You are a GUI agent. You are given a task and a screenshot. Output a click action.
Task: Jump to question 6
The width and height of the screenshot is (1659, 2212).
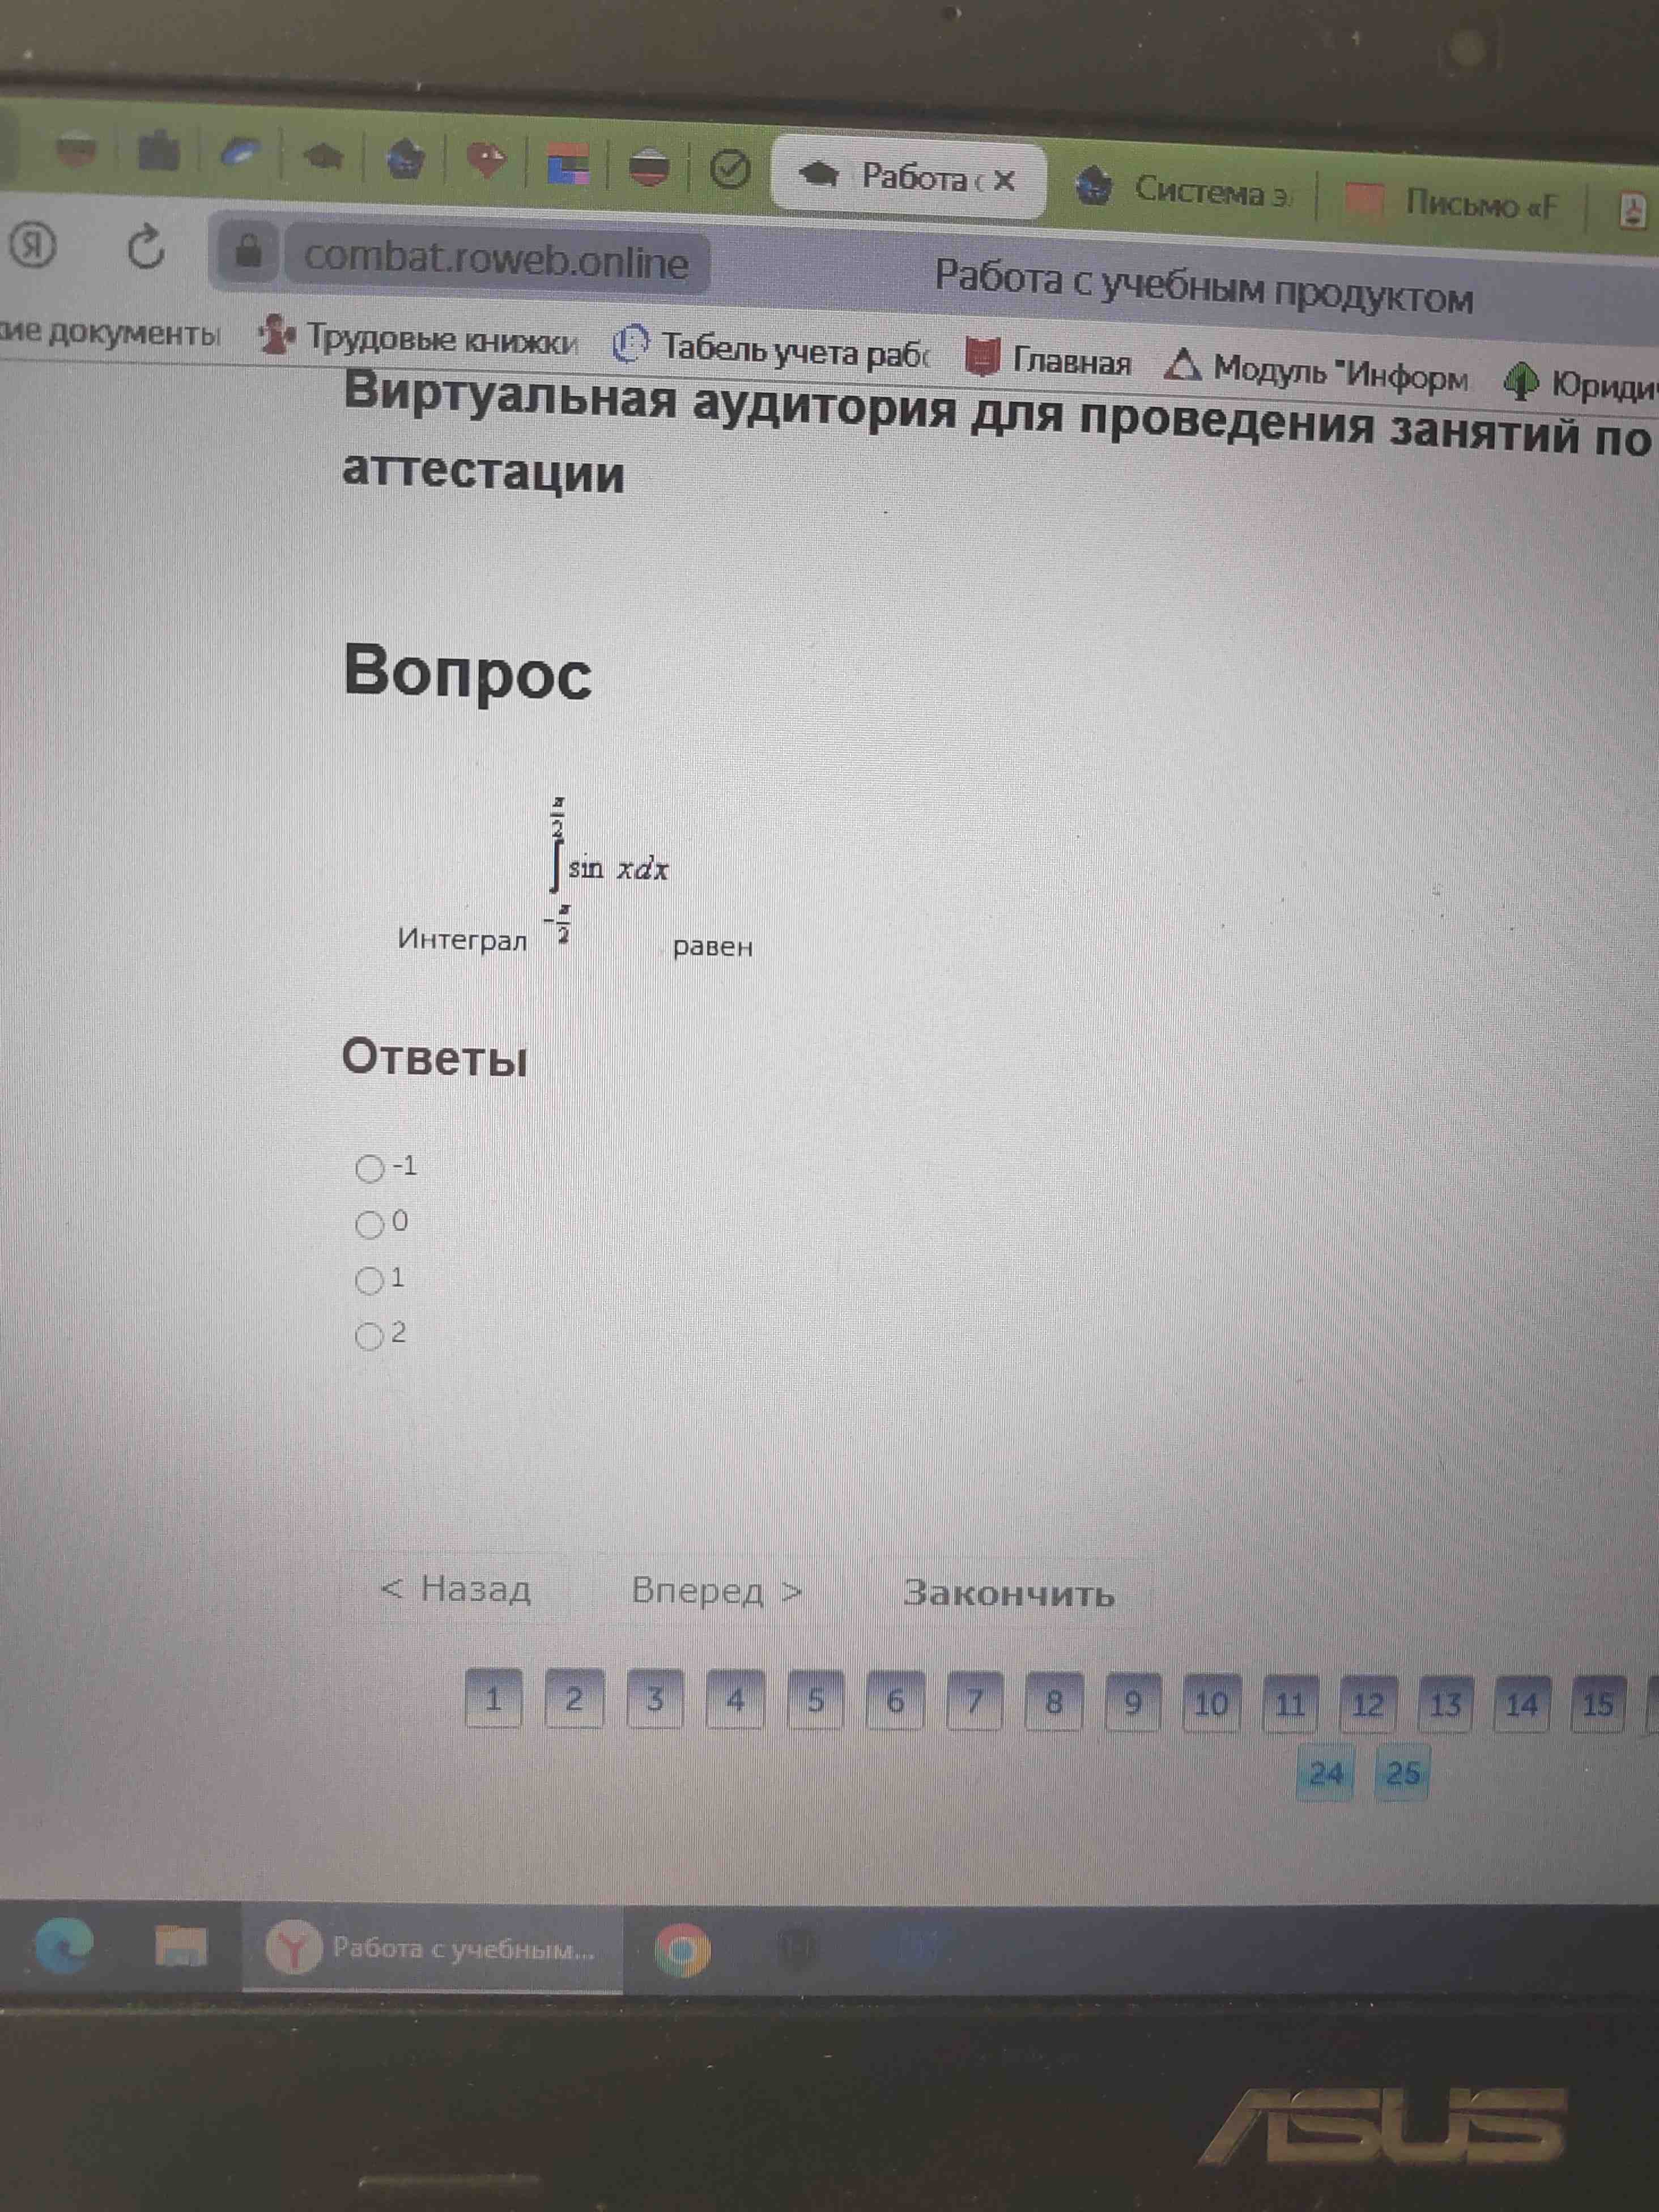(x=895, y=1701)
